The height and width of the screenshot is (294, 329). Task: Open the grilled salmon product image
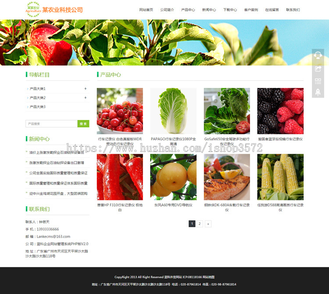[x=227, y=177]
